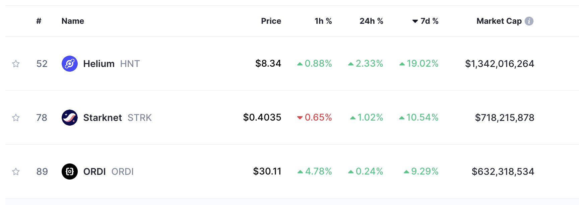Star the ORDI row to watchlist it
The image size is (579, 205).
point(16,171)
